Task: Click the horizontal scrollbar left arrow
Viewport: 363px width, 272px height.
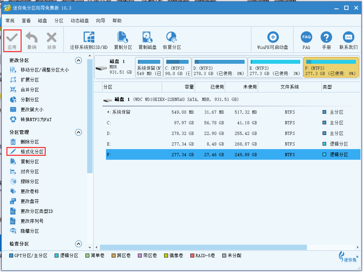Action: pos(96,247)
